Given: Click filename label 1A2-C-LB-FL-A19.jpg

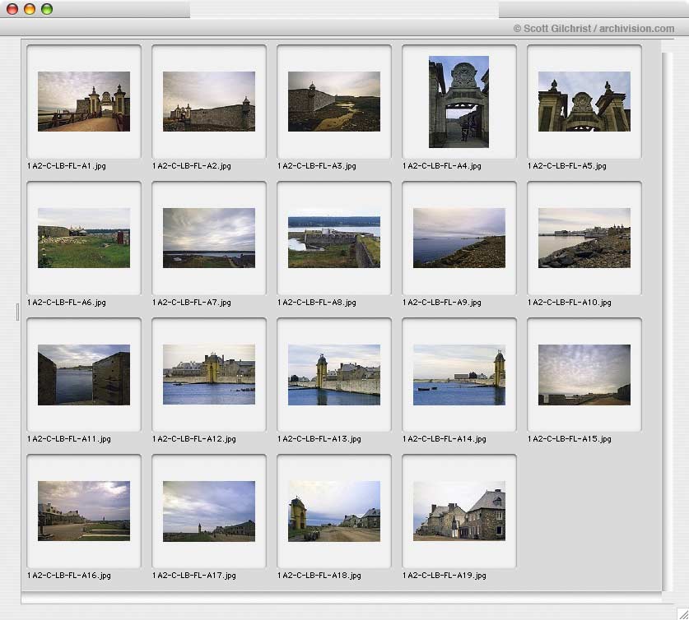Looking at the screenshot, I should point(445,576).
